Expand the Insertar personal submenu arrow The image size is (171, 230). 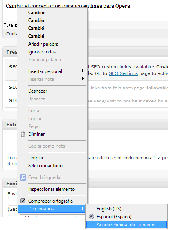coord(83,71)
